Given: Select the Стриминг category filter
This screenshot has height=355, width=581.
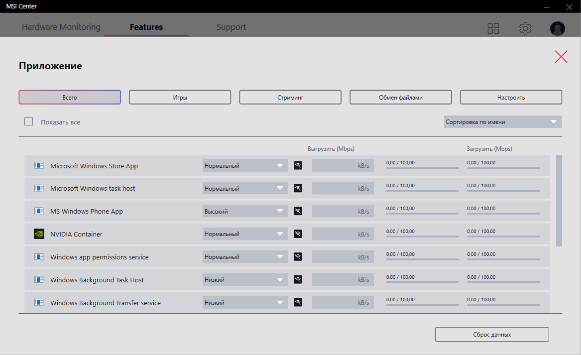Looking at the screenshot, I should 291,97.
